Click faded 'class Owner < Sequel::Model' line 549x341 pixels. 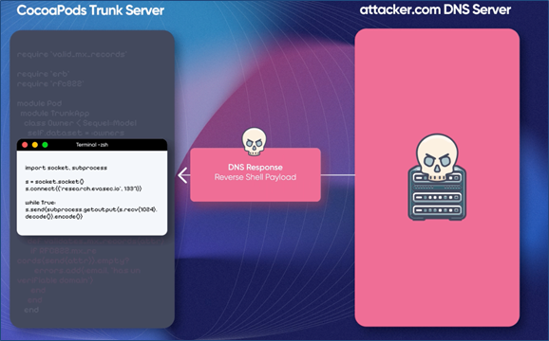click(81, 123)
